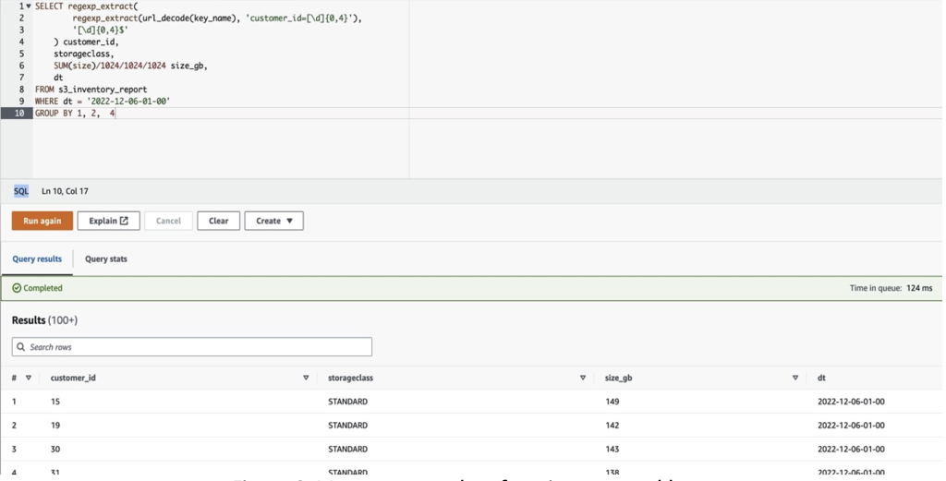The height and width of the screenshot is (481, 946).
Task: Click customer_id cell with value 15
Action: pos(55,402)
